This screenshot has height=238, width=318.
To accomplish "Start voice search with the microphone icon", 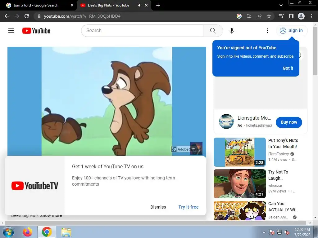I will (x=232, y=31).
